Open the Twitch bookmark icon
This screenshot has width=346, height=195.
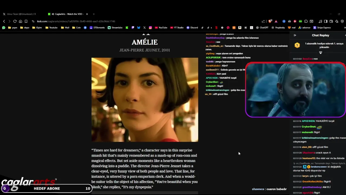[x=133, y=28]
